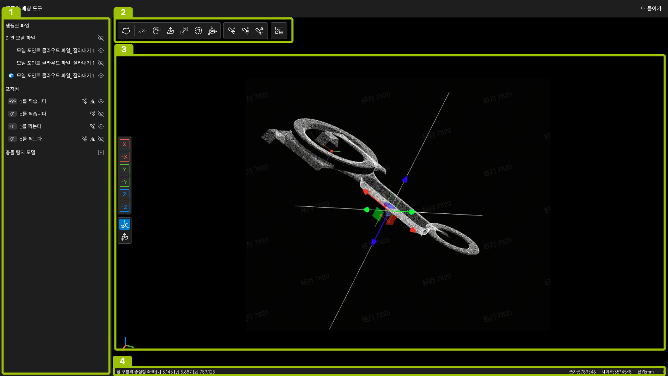
Task: Click the point cloud center coordinates status text
Action: pyautogui.click(x=166, y=372)
